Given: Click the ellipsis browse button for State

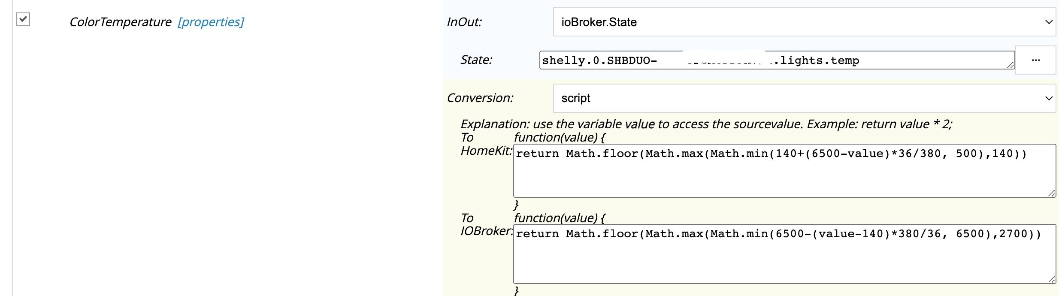Looking at the screenshot, I should click(x=1035, y=60).
